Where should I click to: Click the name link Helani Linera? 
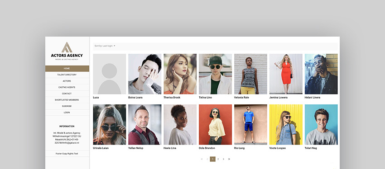[x=313, y=98]
